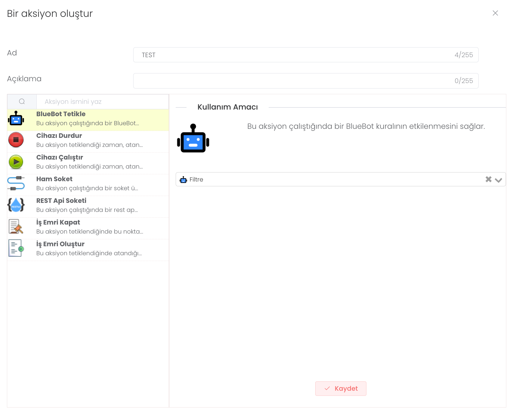Click the İş Emri Kapat gavel icon

(16, 227)
